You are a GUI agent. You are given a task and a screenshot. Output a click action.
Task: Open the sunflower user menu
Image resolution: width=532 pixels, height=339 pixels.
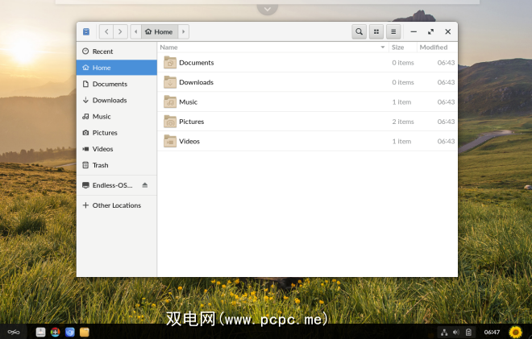click(x=515, y=332)
